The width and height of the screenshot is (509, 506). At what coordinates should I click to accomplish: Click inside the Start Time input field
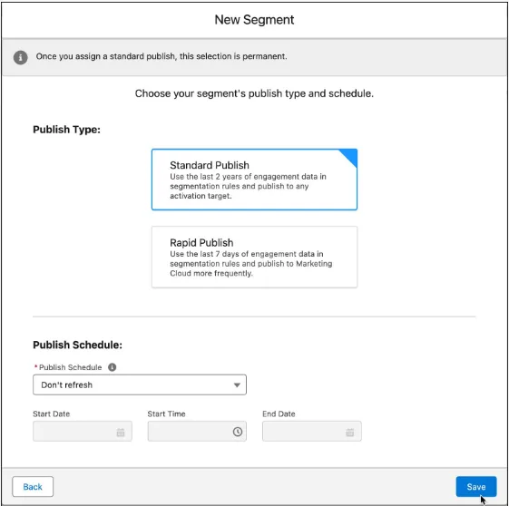(x=197, y=432)
